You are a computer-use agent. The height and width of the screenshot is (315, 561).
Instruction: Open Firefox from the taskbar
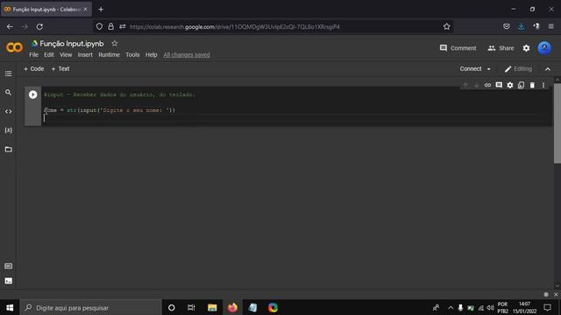(232, 307)
